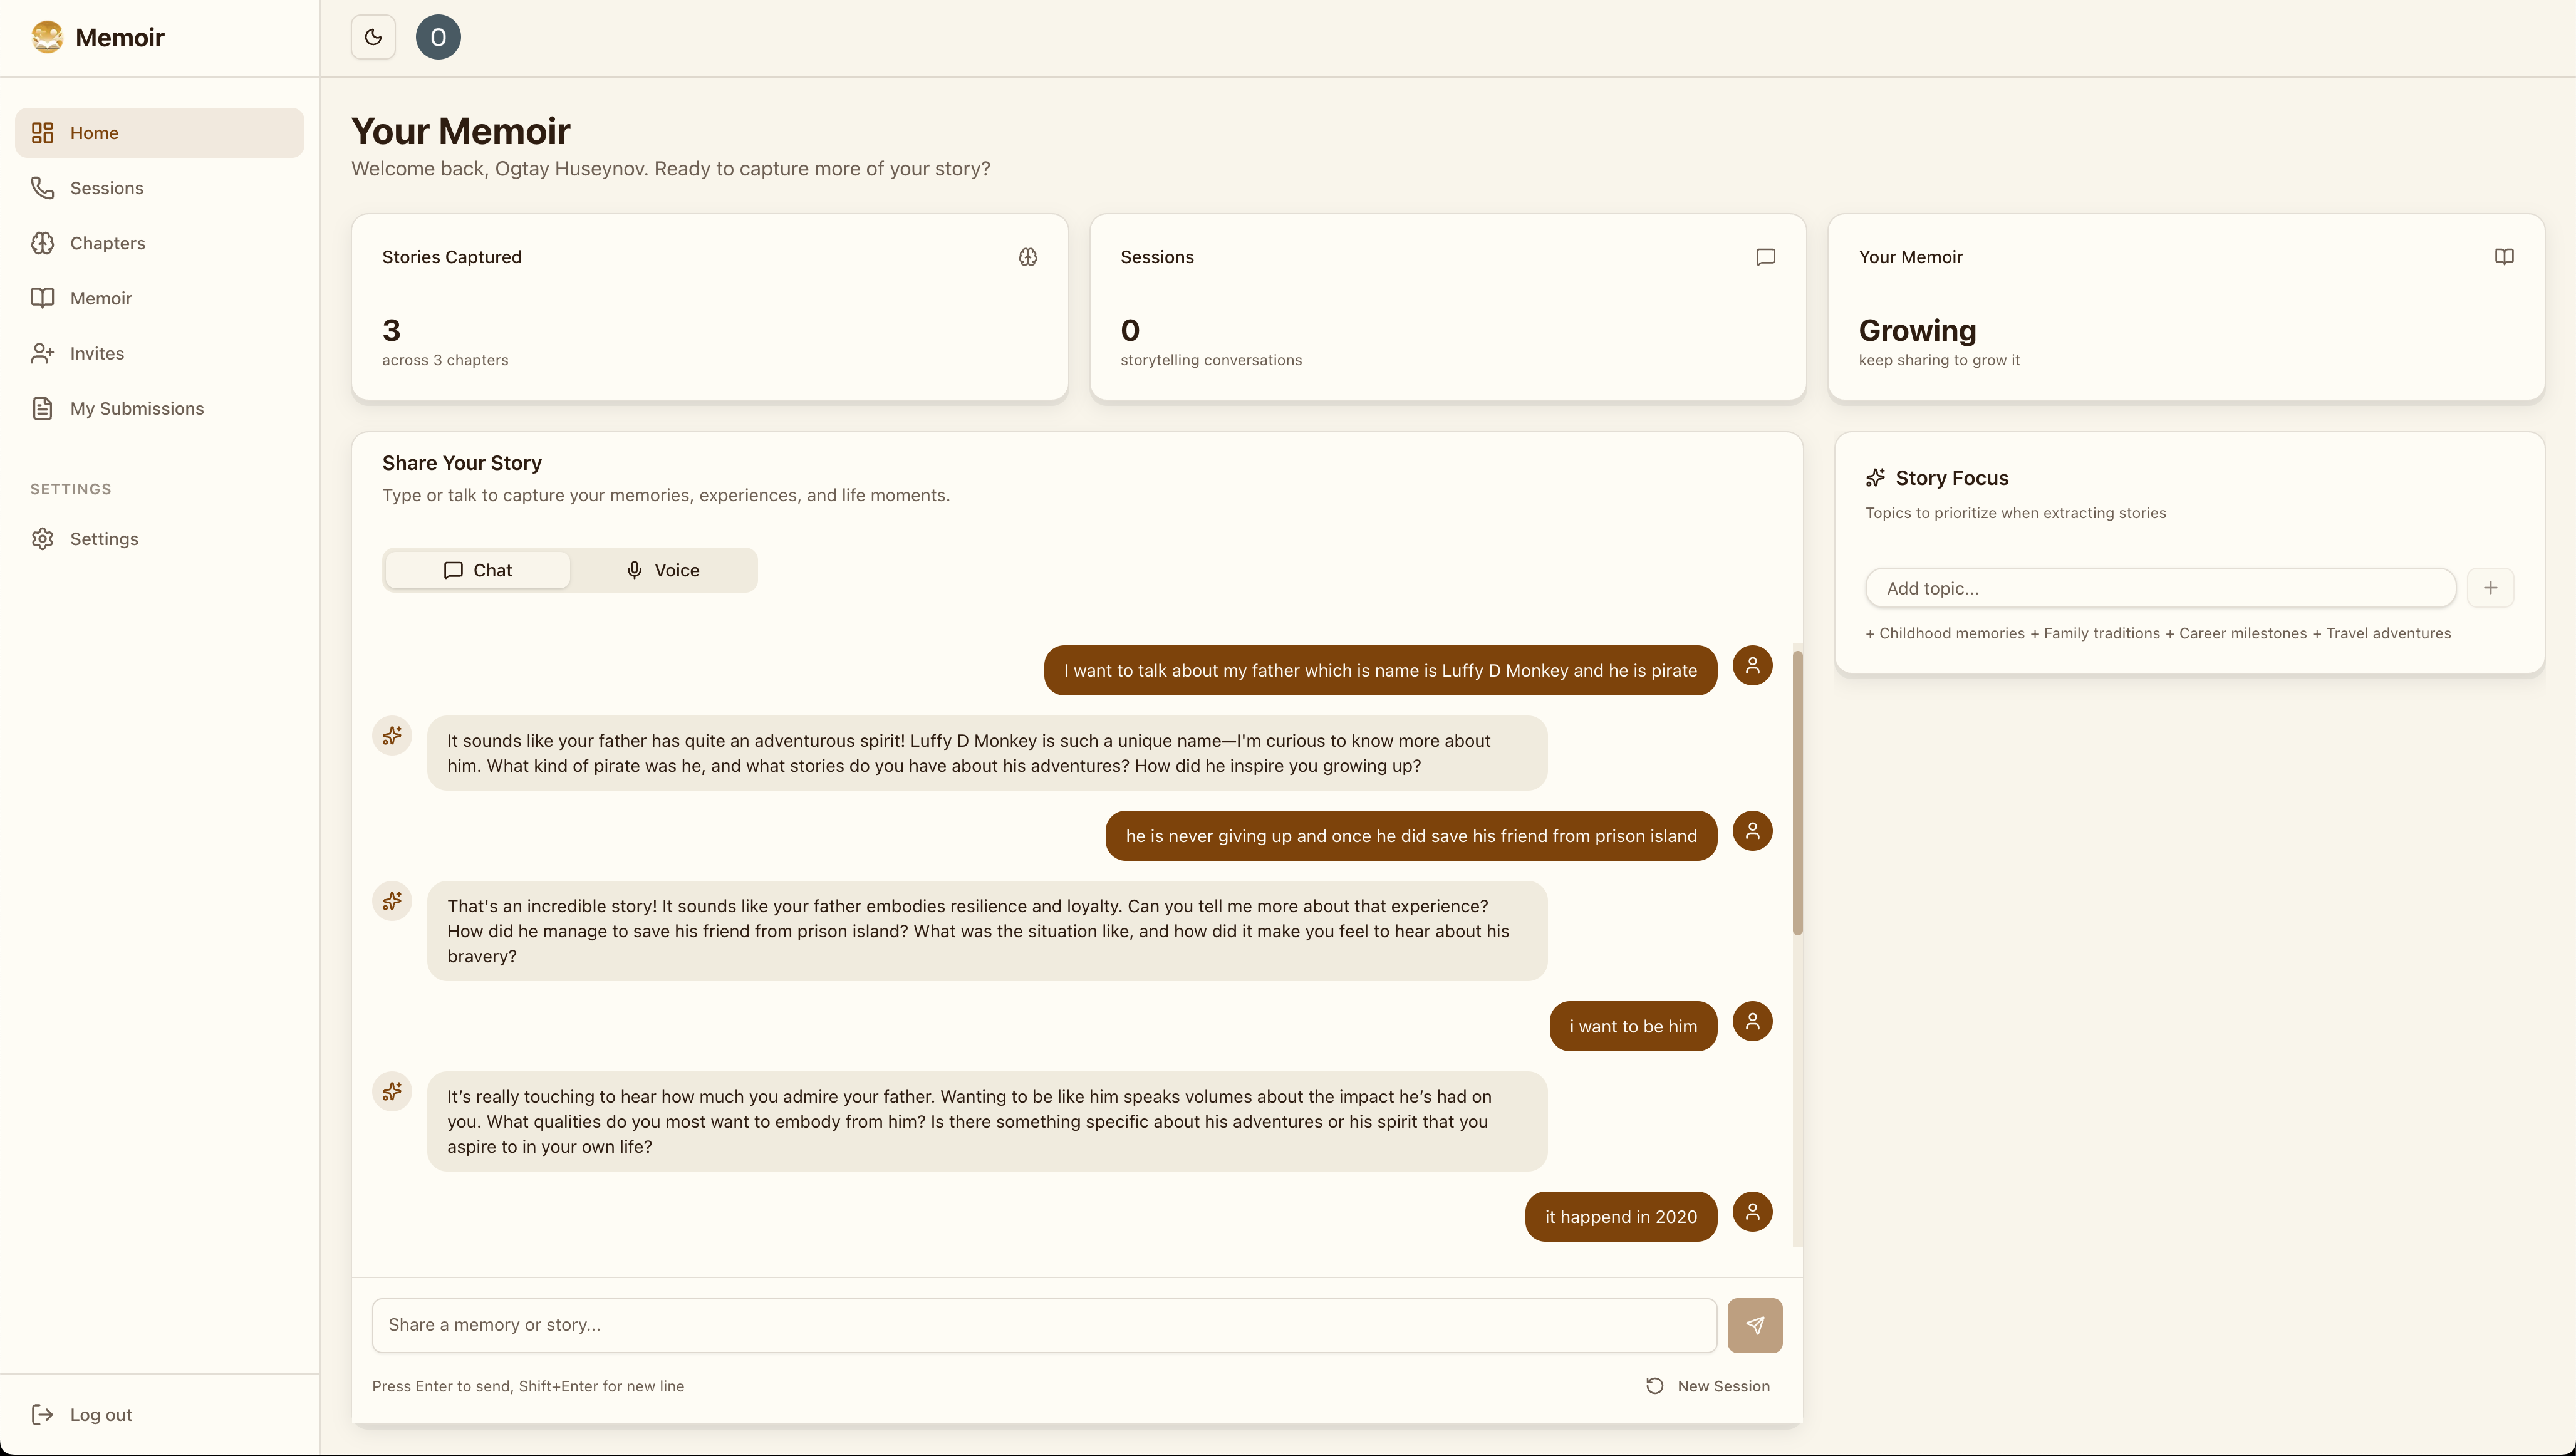Viewport: 2576px width, 1456px height.
Task: Open Chapters from the sidebar
Action: (x=107, y=243)
